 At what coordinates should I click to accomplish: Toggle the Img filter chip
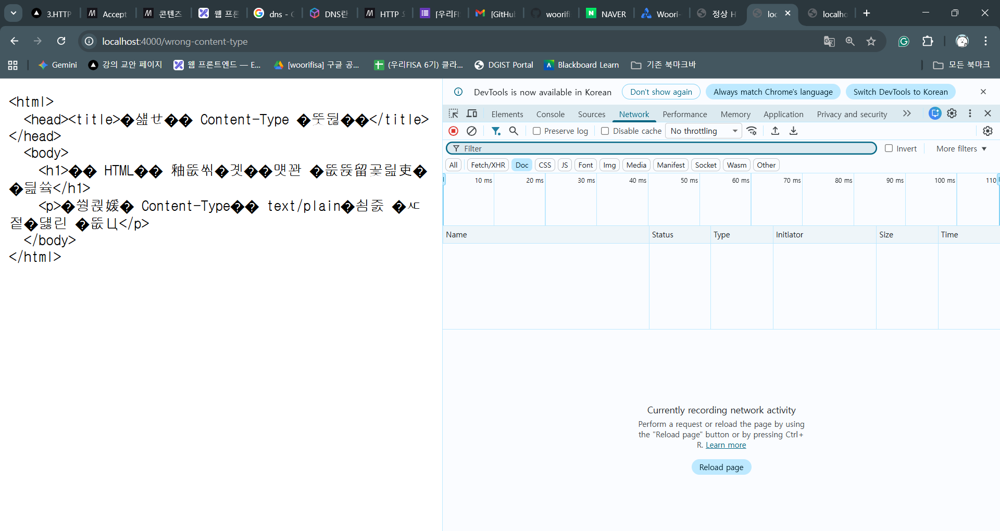[609, 165]
